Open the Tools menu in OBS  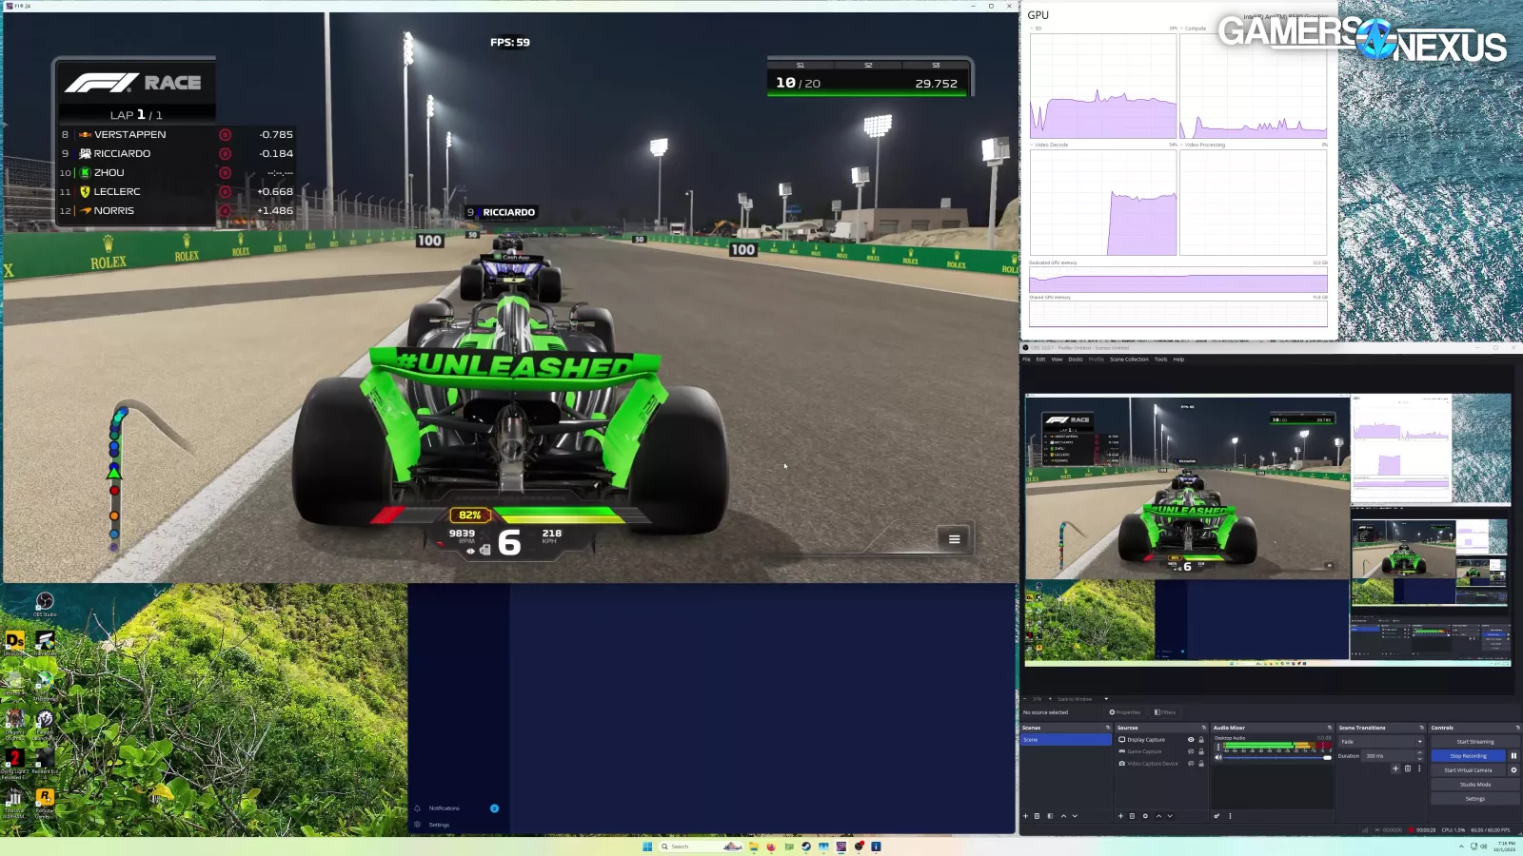click(1160, 360)
